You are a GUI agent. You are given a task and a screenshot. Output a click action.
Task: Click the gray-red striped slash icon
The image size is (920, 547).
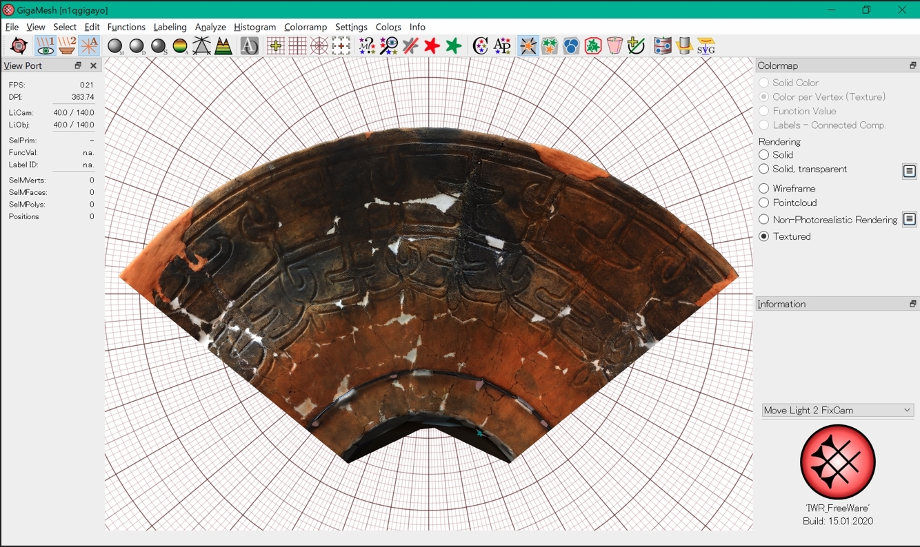[410, 46]
